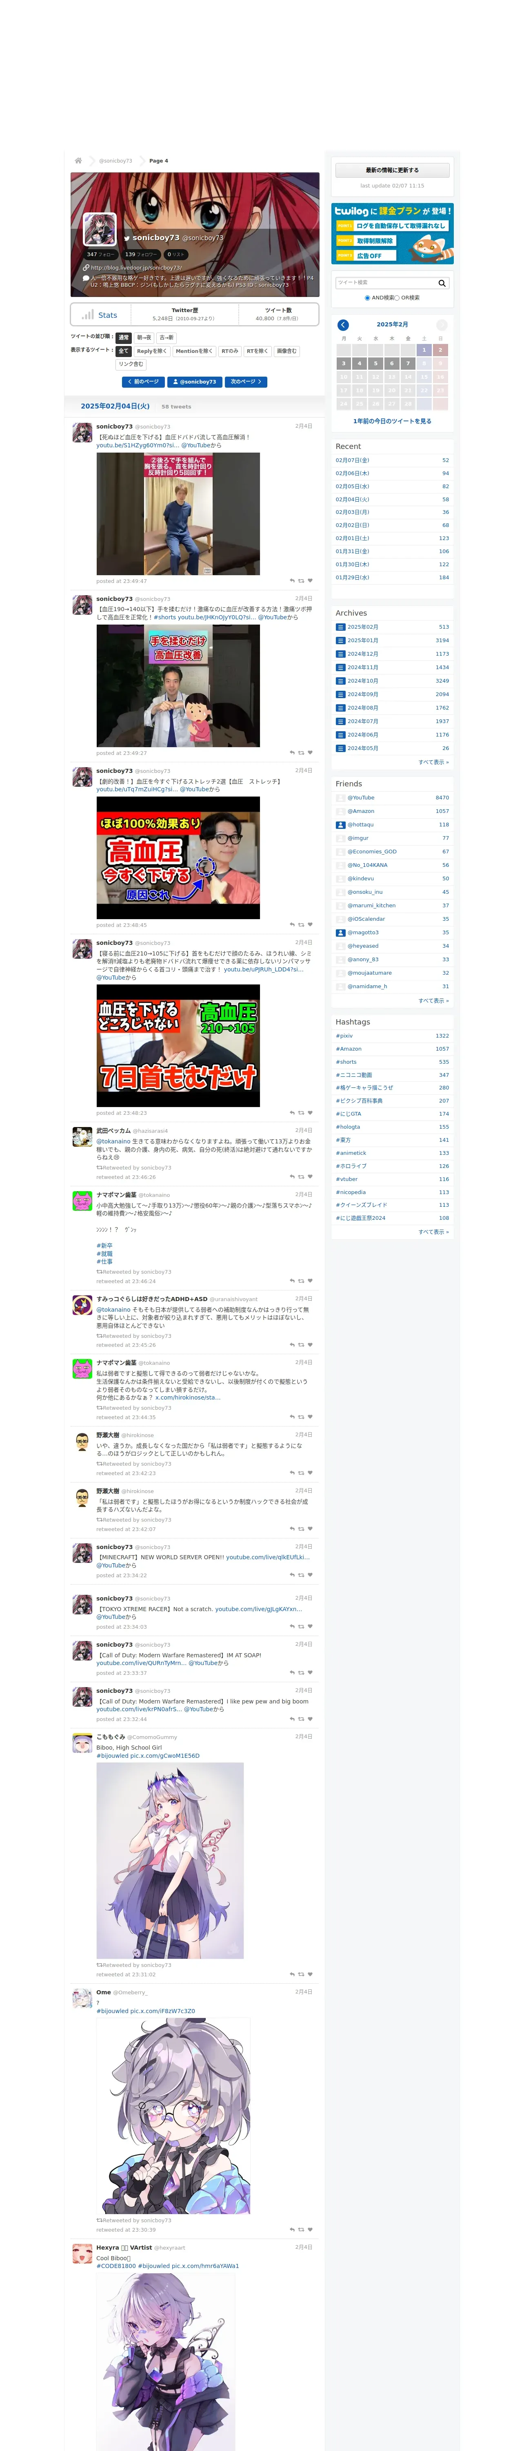Enable RTのみ filter
This screenshot has height=2451, width=524.
(x=230, y=351)
